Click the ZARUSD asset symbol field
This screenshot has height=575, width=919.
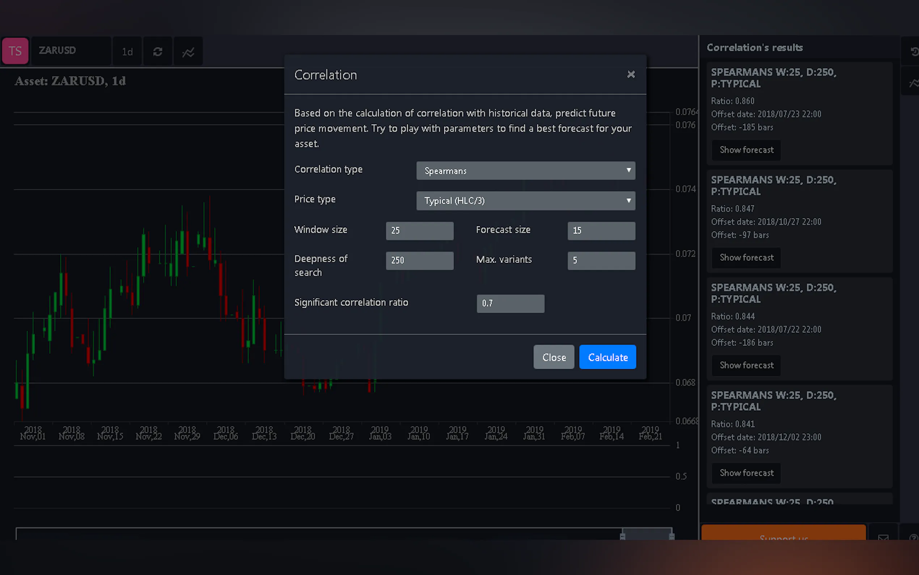pyautogui.click(x=71, y=51)
